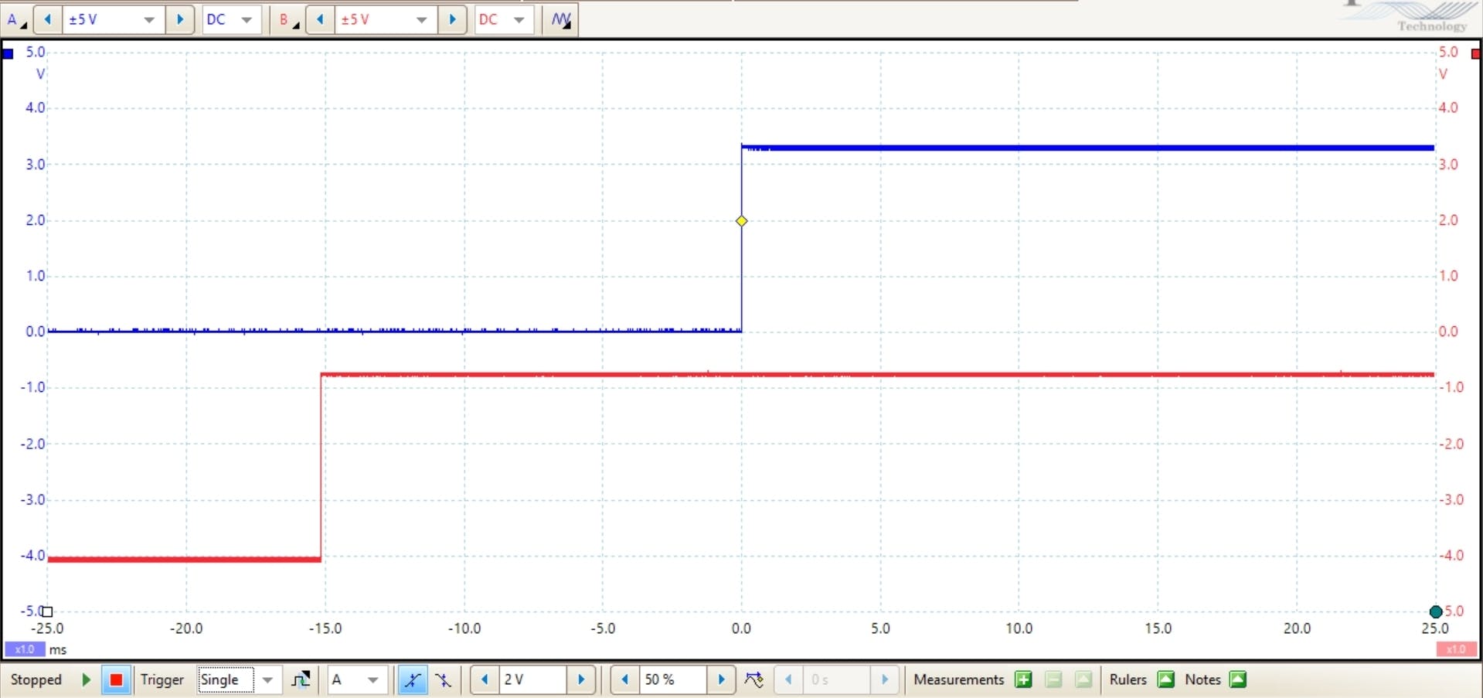Screen dimensions: 1483x698
Task: Increase the 2 V trigger threshold
Action: [x=581, y=680]
